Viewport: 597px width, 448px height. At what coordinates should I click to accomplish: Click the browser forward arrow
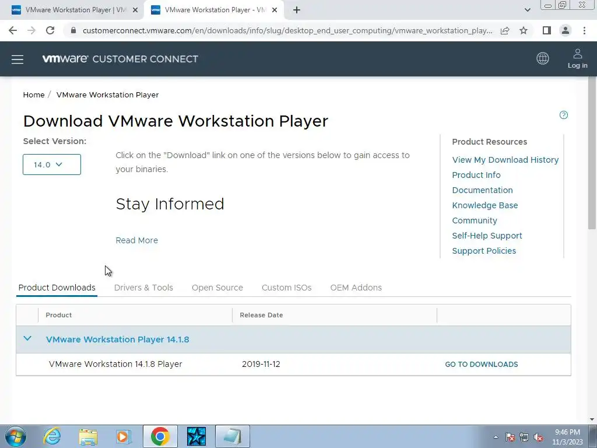(31, 30)
